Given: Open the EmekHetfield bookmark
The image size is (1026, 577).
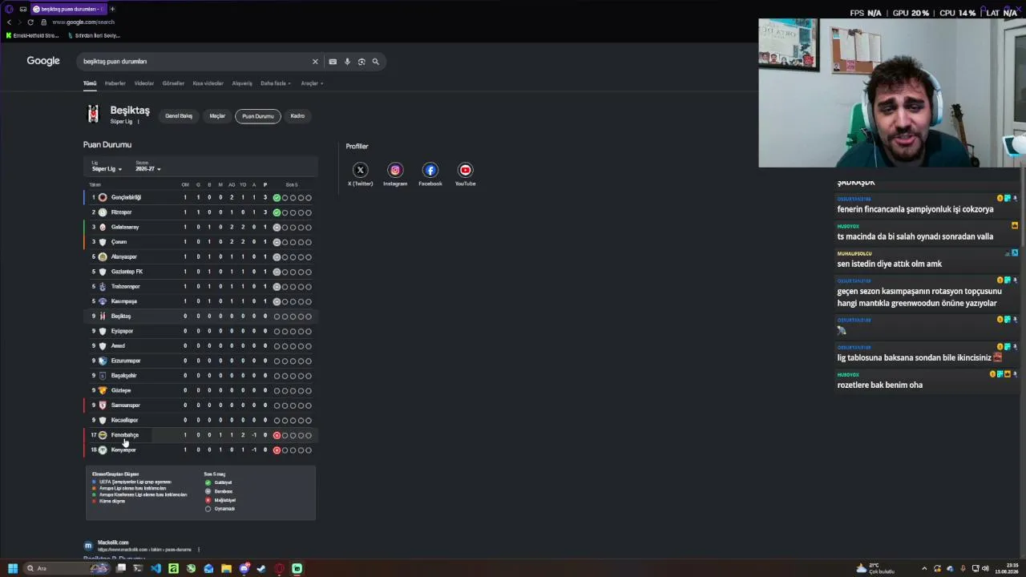Looking at the screenshot, I should (32, 35).
